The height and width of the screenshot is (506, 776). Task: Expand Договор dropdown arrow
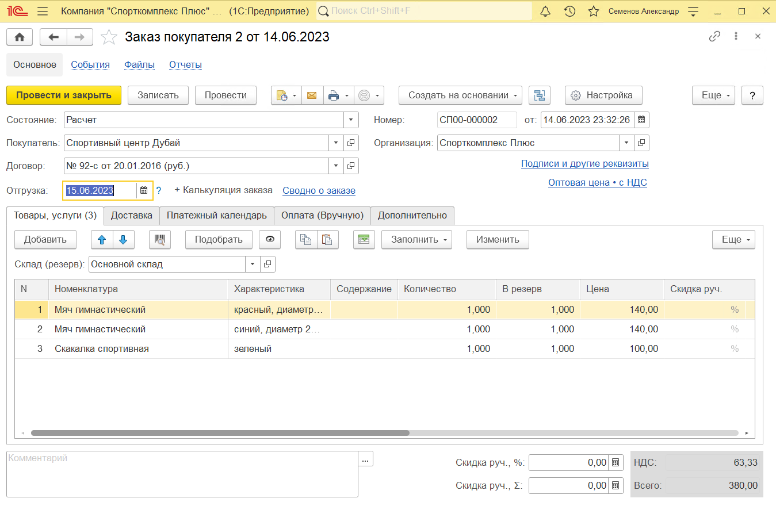coord(337,166)
